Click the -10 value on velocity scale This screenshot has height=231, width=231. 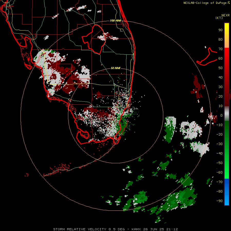click(219, 125)
